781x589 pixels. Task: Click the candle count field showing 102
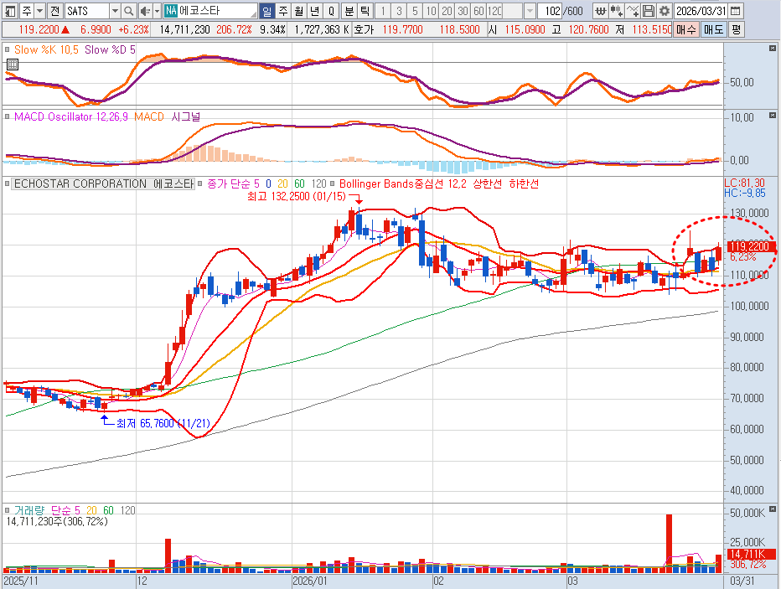click(x=551, y=11)
